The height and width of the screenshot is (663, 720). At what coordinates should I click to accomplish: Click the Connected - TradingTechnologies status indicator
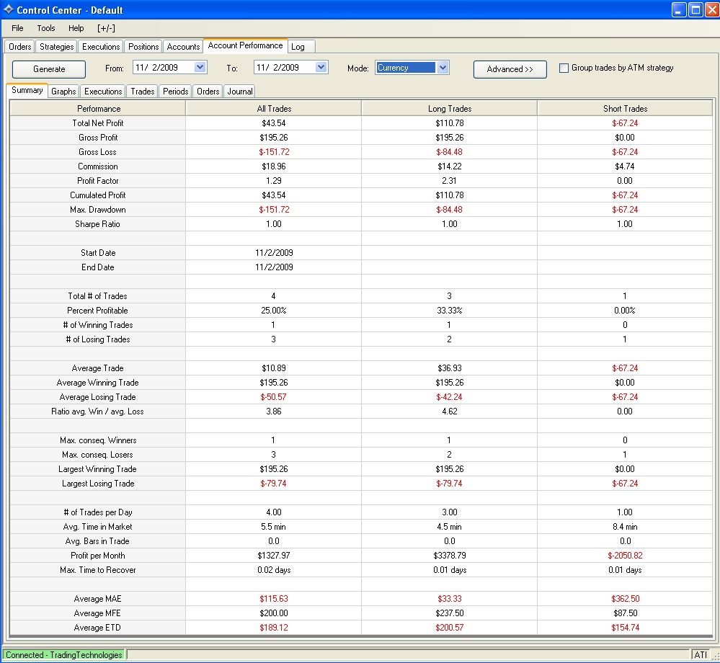point(64,655)
